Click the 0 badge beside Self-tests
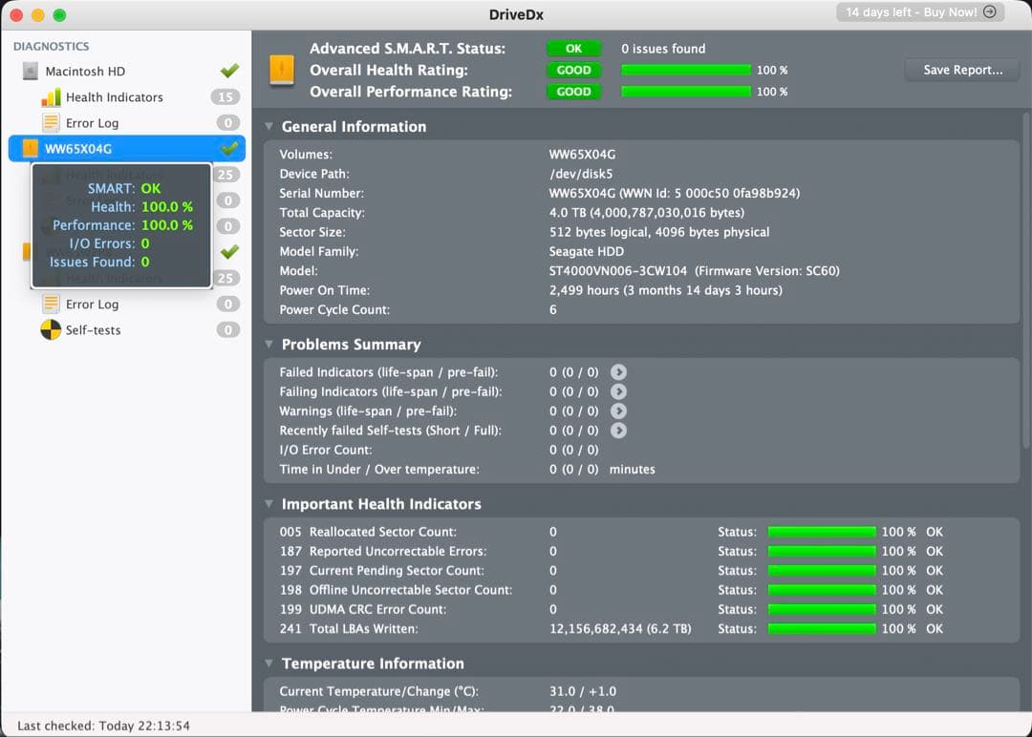This screenshot has height=737, width=1032. [x=227, y=330]
